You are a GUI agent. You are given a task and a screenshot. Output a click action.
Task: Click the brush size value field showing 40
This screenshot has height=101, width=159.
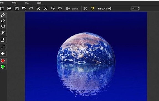[x=135, y=9]
